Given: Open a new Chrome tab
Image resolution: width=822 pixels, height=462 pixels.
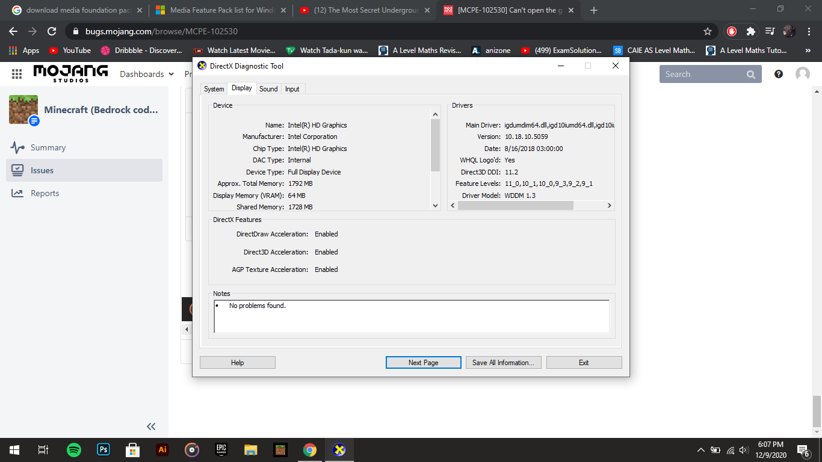Looking at the screenshot, I should [x=594, y=10].
